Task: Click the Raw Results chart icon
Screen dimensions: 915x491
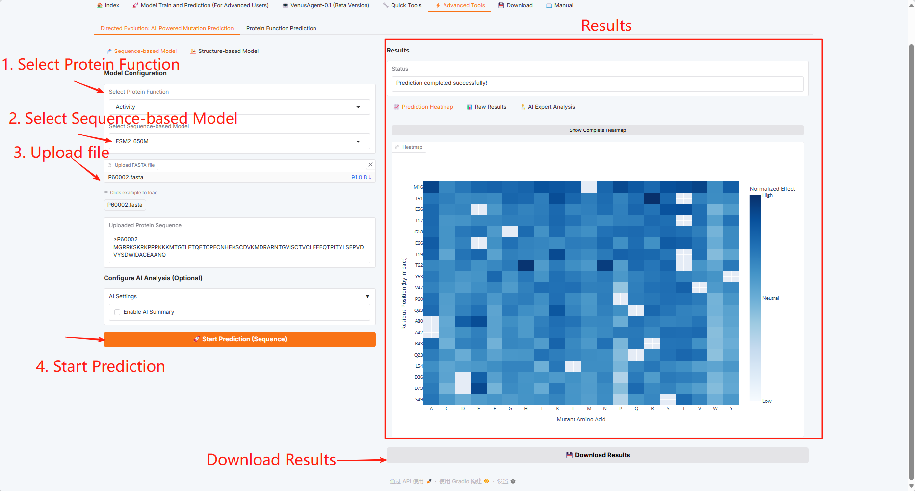Action: point(470,107)
